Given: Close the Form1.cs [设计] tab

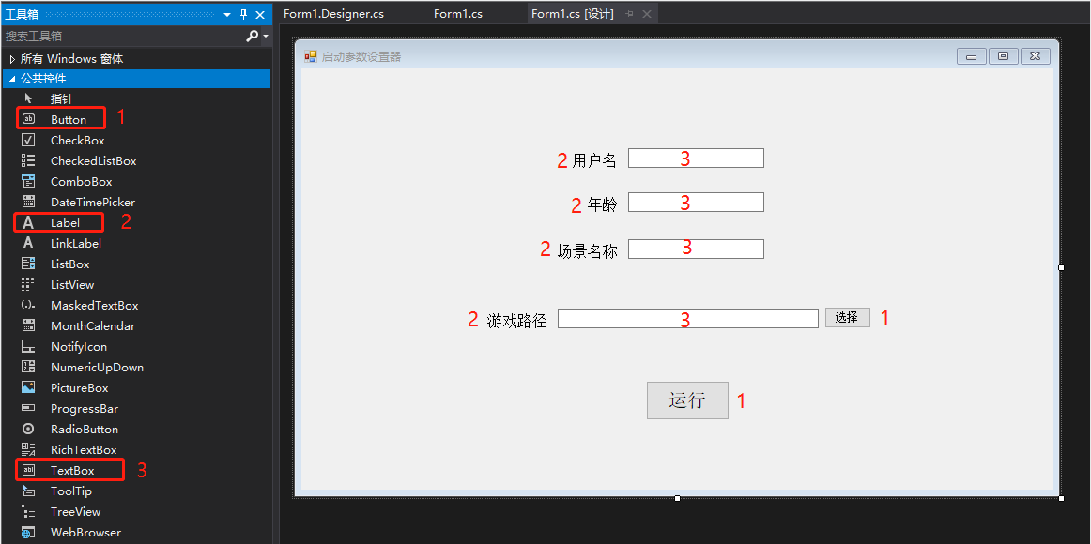Looking at the screenshot, I should coord(646,14).
